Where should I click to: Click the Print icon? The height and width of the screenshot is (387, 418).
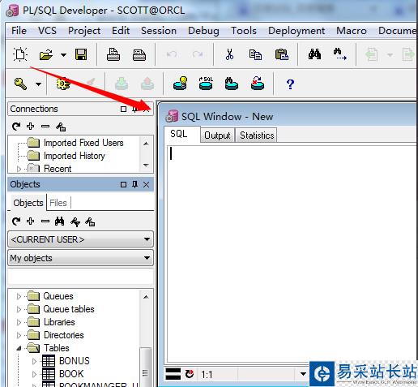[113, 55]
